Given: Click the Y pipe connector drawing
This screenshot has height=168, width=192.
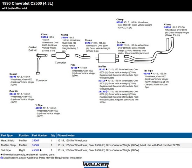Looking at the screenshot, I should coord(41,64).
